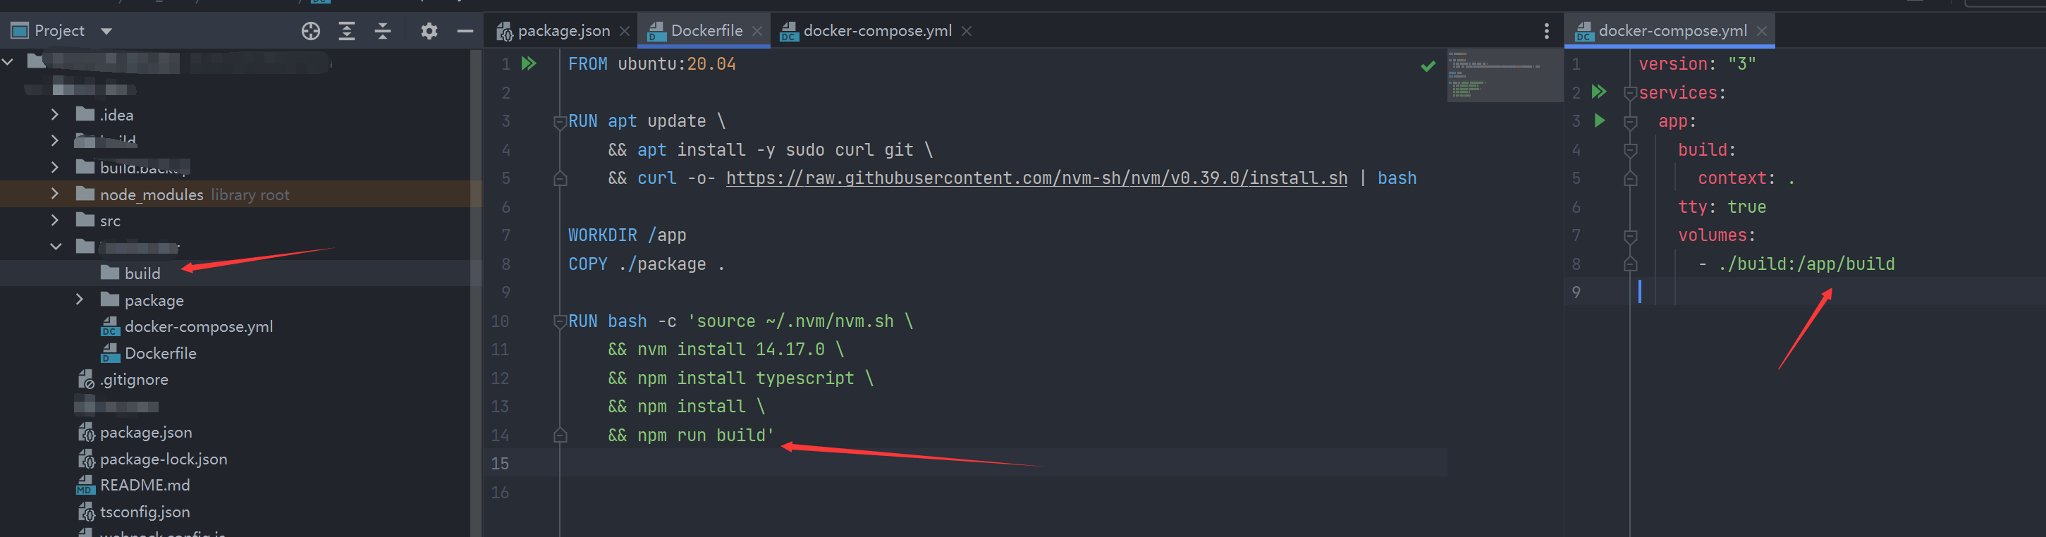Click the code minimap in Dockerfile editor
The height and width of the screenshot is (537, 2046).
click(x=1505, y=75)
